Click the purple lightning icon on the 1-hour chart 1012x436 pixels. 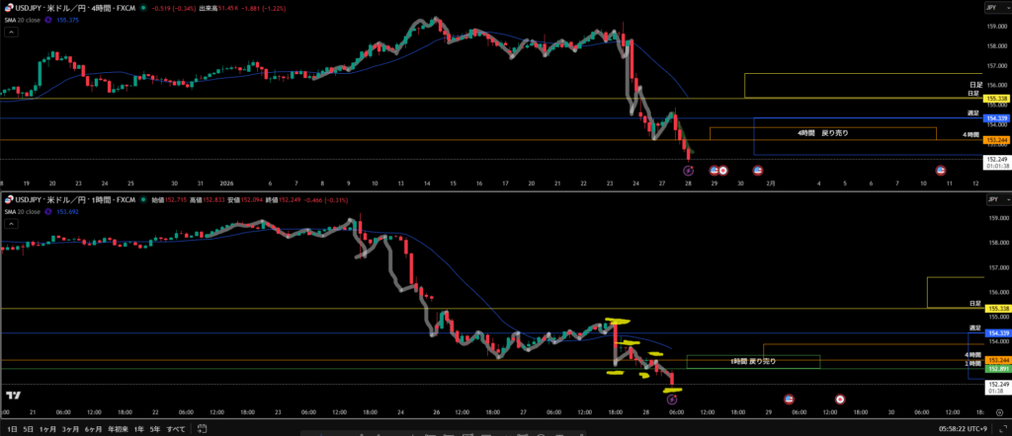click(x=671, y=400)
